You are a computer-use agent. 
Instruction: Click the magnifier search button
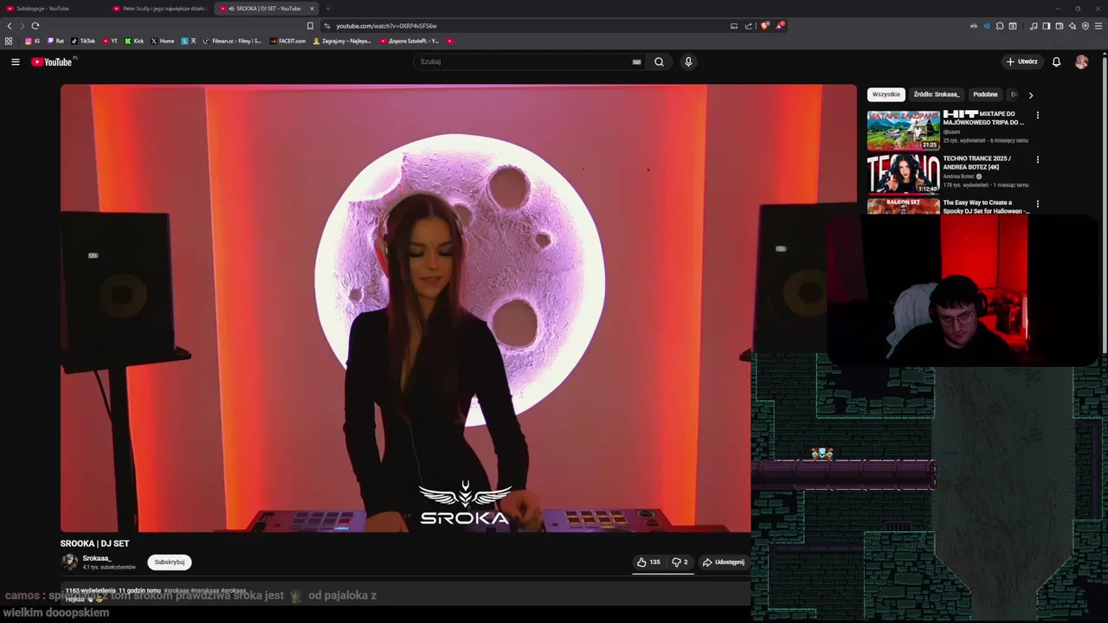(659, 61)
